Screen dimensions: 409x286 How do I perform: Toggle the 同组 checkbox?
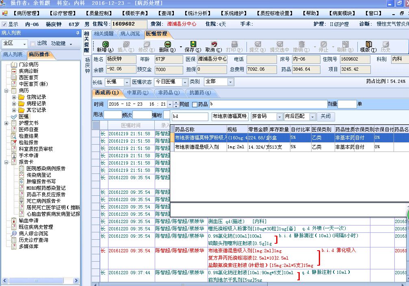pyautogui.click(x=195, y=104)
